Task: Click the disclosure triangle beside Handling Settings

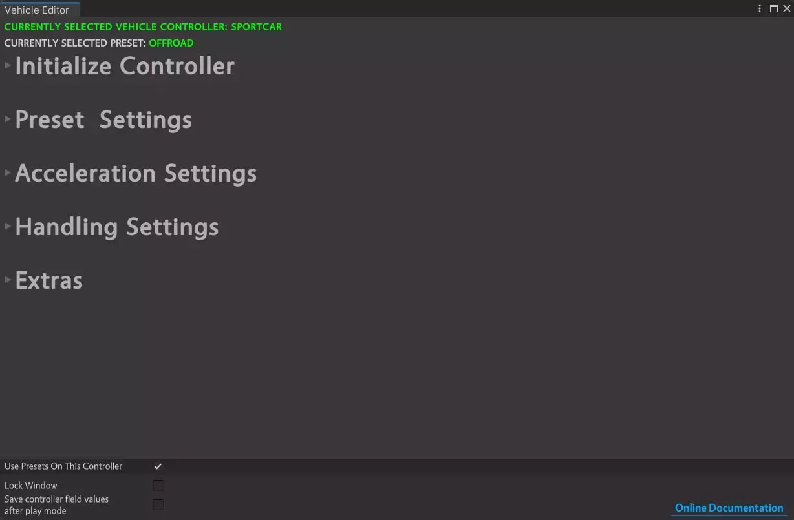Action: (x=7, y=225)
